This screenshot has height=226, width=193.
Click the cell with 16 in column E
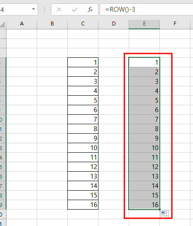pyautogui.click(x=144, y=205)
